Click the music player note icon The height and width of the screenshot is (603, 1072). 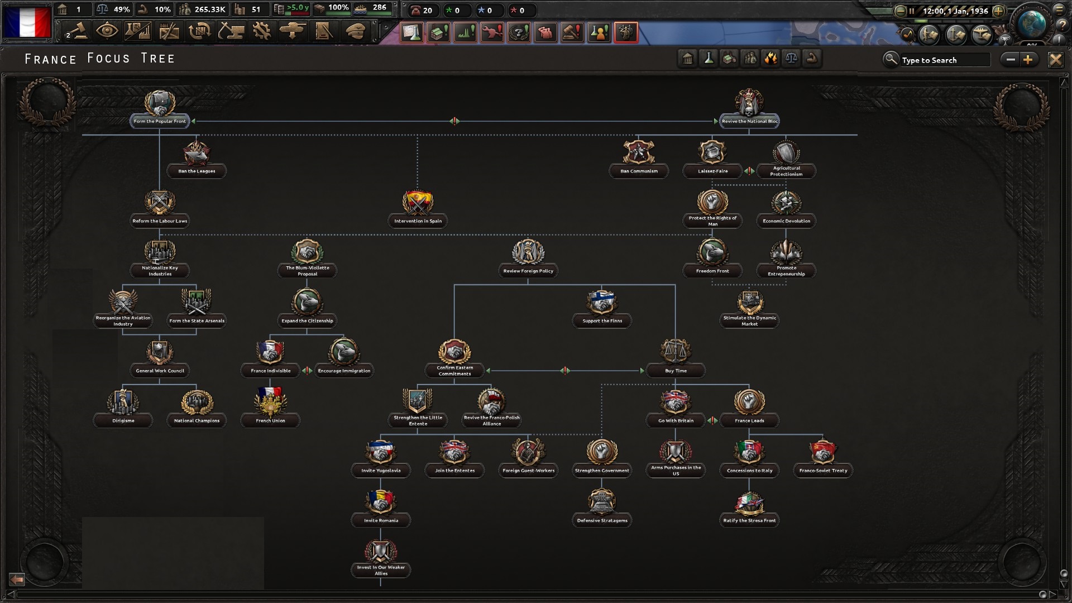click(907, 35)
